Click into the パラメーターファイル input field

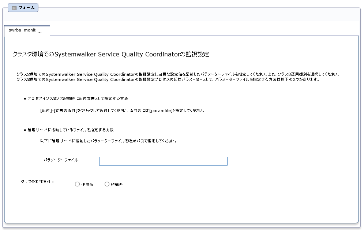[163, 161]
